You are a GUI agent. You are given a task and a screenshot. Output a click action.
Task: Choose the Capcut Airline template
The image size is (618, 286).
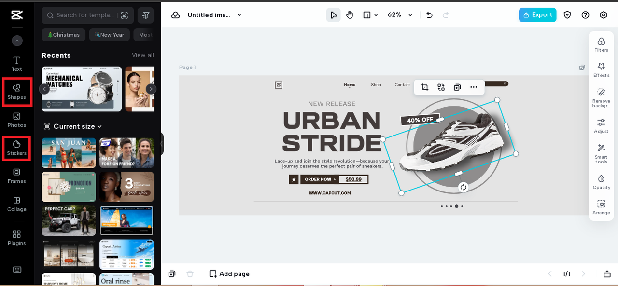click(126, 255)
